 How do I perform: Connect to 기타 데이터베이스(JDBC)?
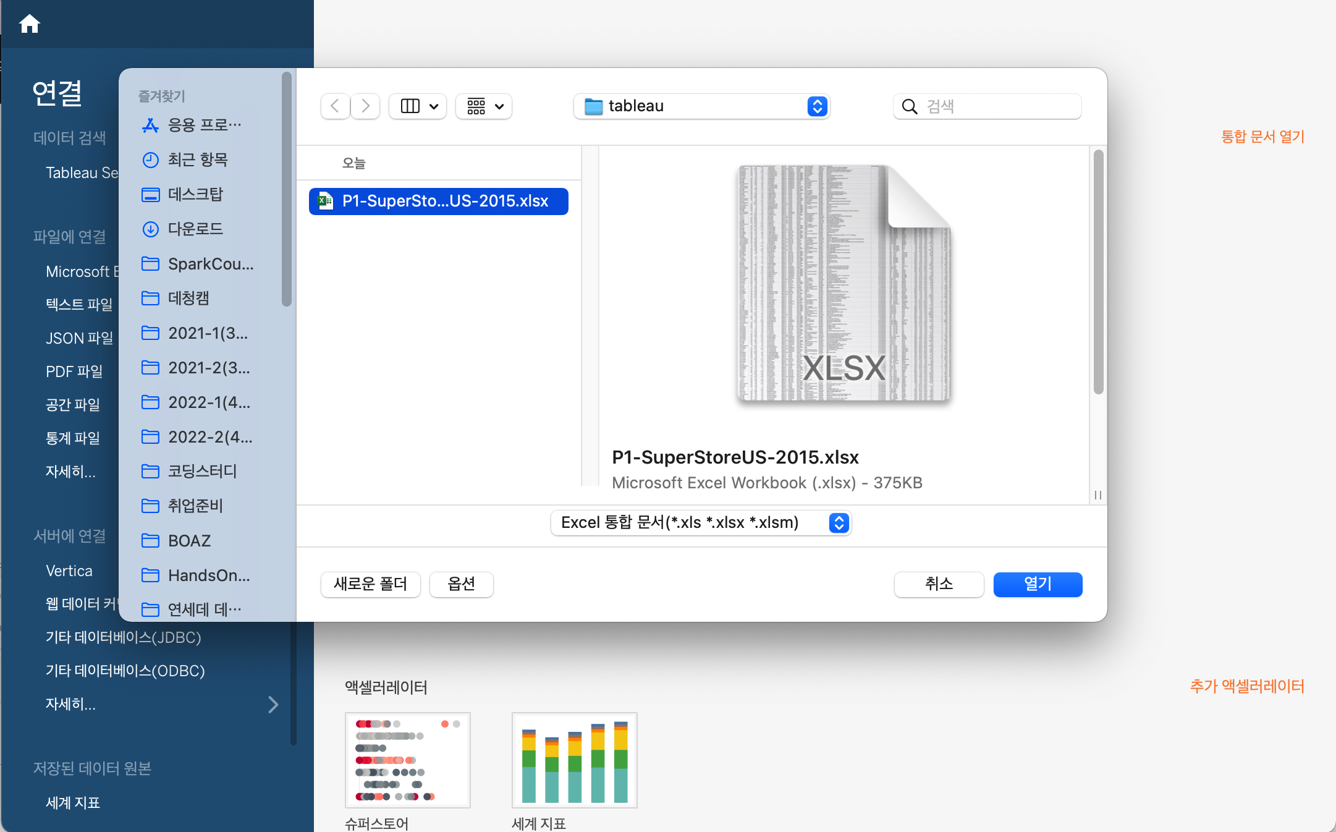pyautogui.click(x=124, y=637)
